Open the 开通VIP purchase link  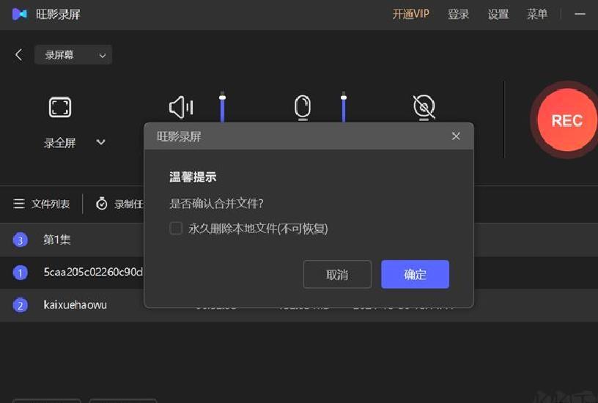(410, 15)
